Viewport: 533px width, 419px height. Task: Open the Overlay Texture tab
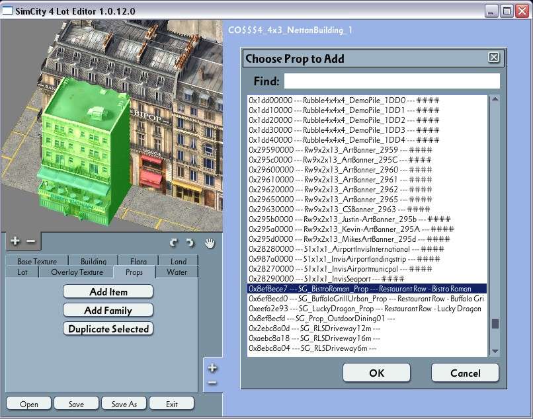tap(77, 272)
